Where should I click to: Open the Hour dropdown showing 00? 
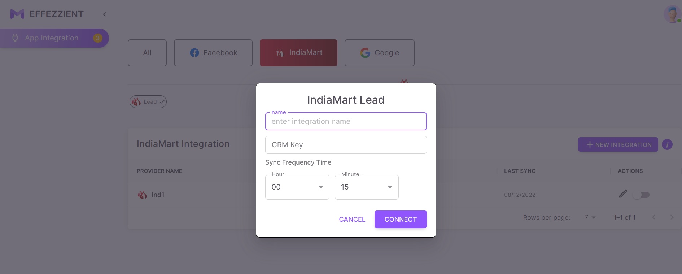tap(297, 187)
